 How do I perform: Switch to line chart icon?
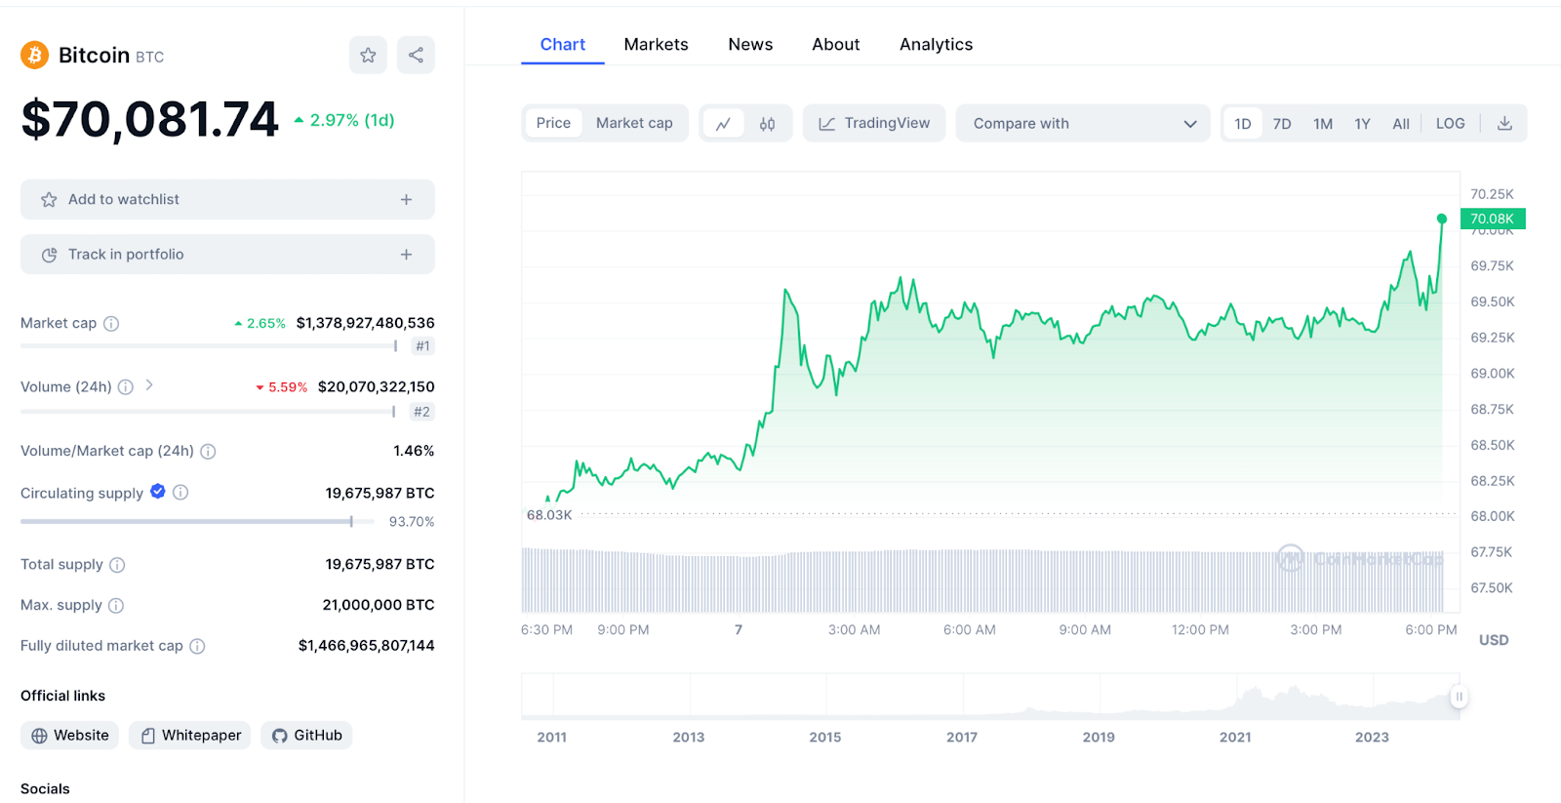723,124
